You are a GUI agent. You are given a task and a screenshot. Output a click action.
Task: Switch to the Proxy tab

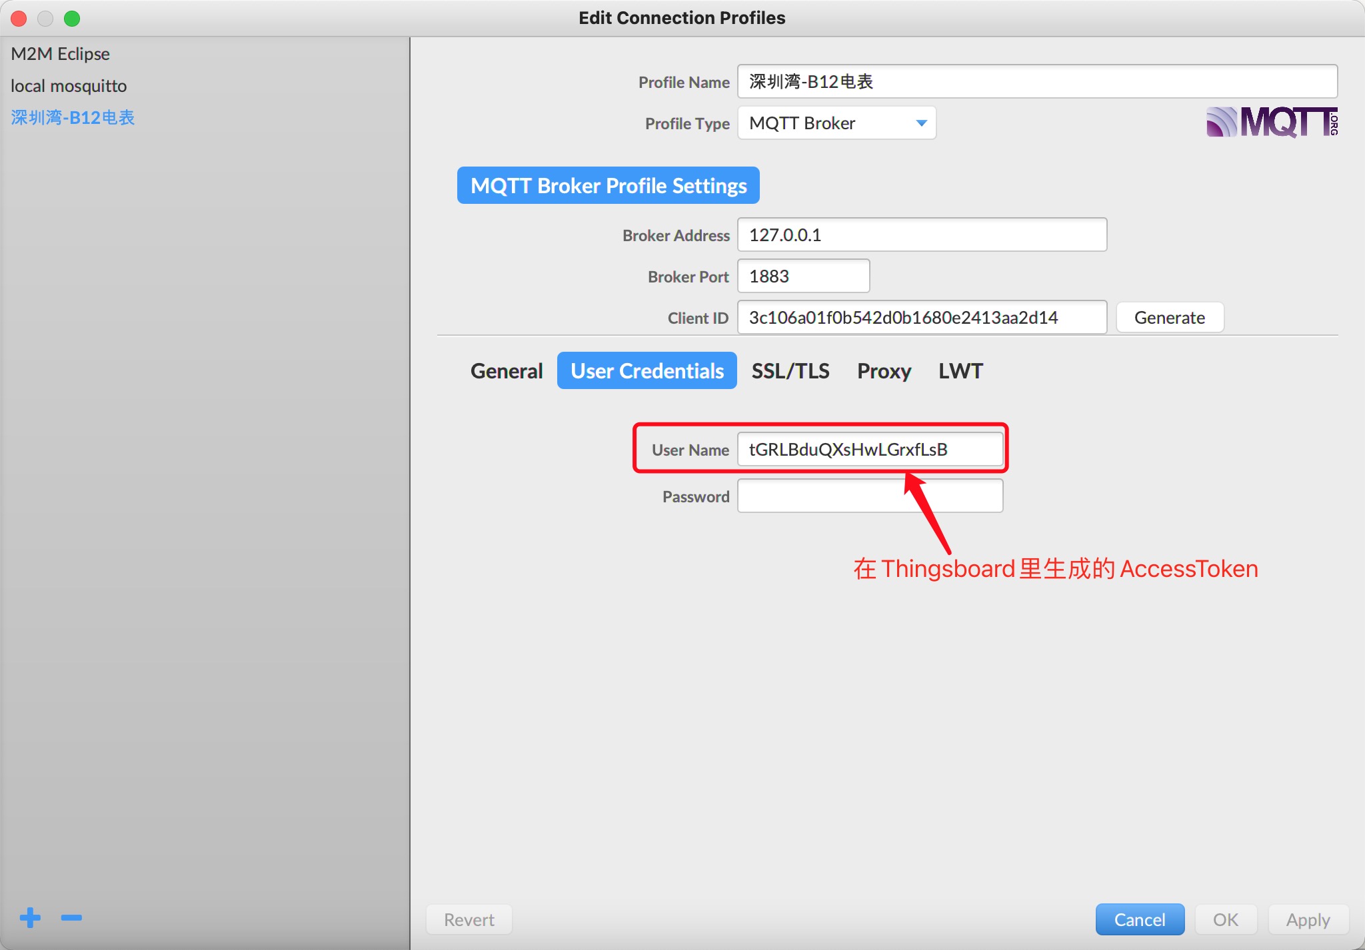coord(884,370)
